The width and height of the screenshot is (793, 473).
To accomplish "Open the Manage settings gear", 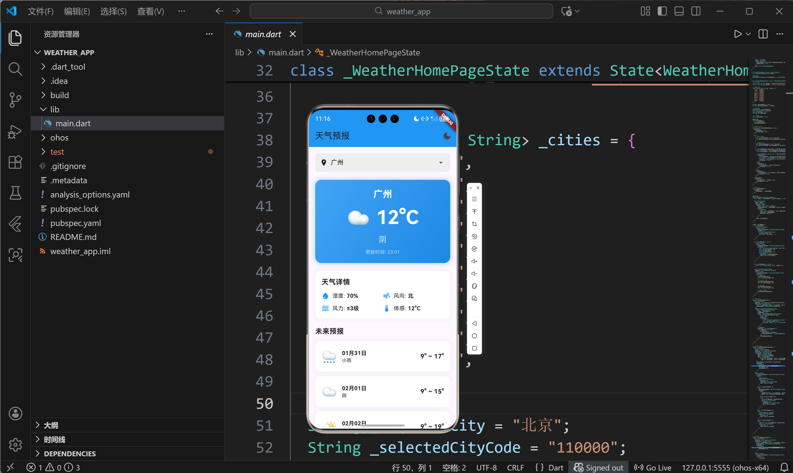I will click(15, 444).
